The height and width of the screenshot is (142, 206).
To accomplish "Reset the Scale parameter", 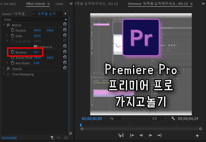I will click(65, 35).
